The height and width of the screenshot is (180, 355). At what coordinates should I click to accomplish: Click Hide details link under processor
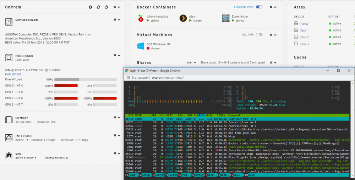(x=13, y=74)
